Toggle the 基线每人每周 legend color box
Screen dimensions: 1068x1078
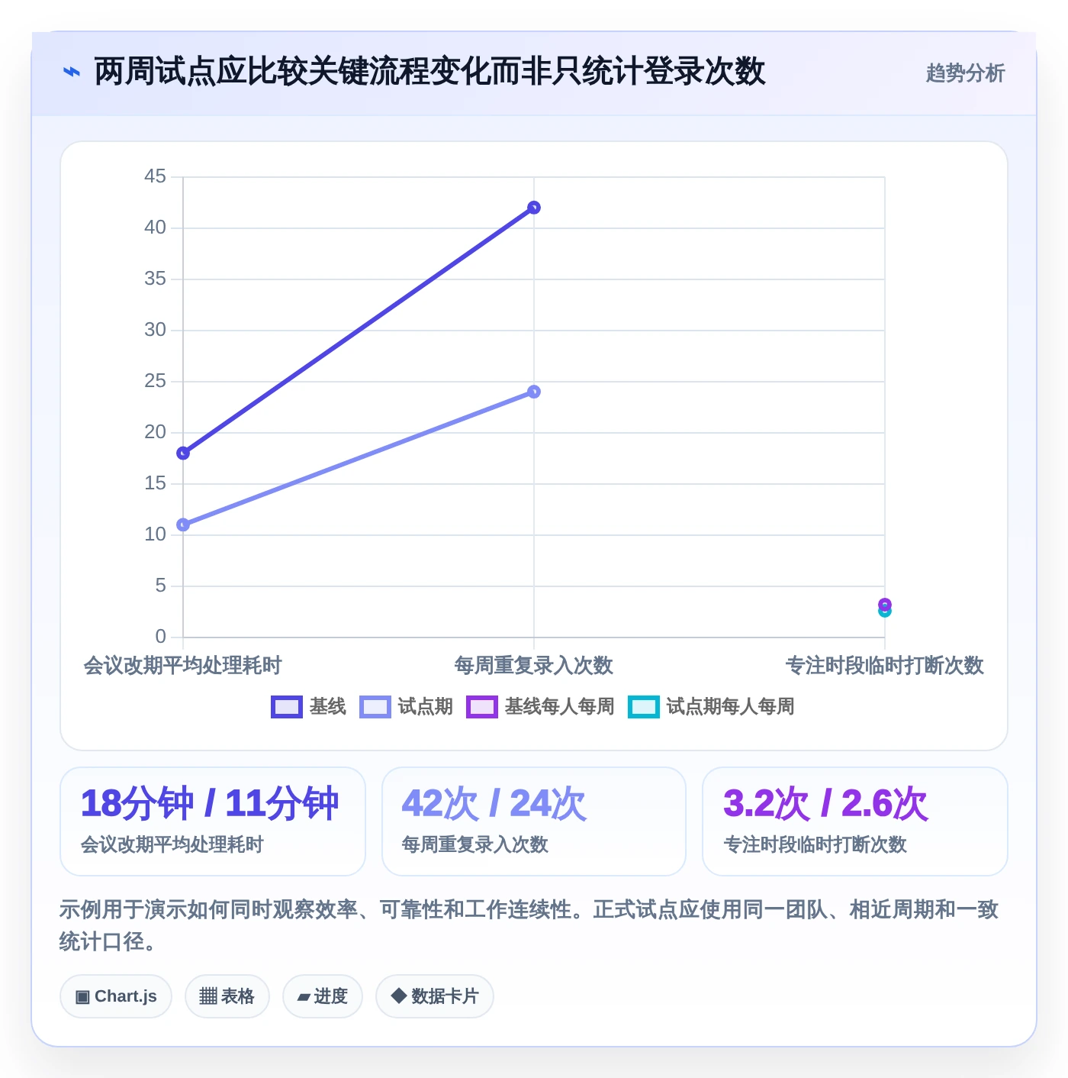pyautogui.click(x=482, y=707)
